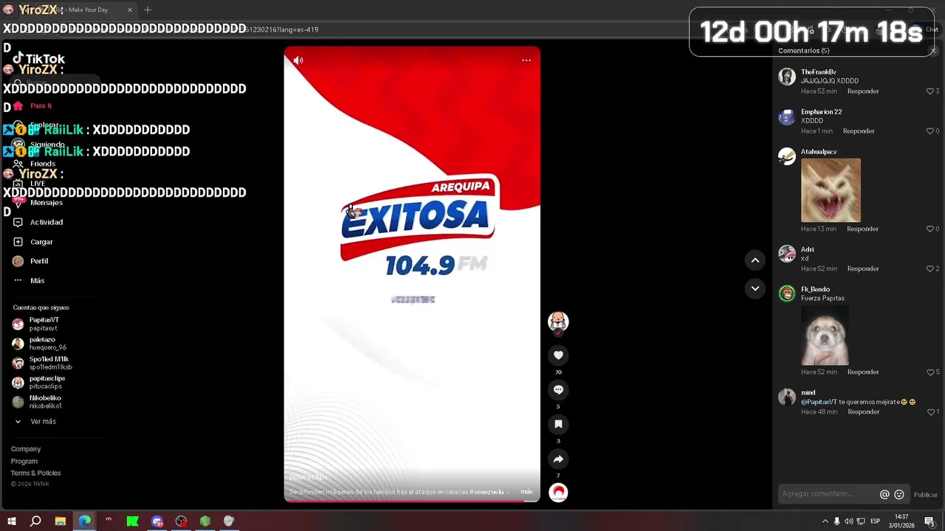945x531 pixels.
Task: Close the TikTok browser tab
Action: tap(130, 10)
